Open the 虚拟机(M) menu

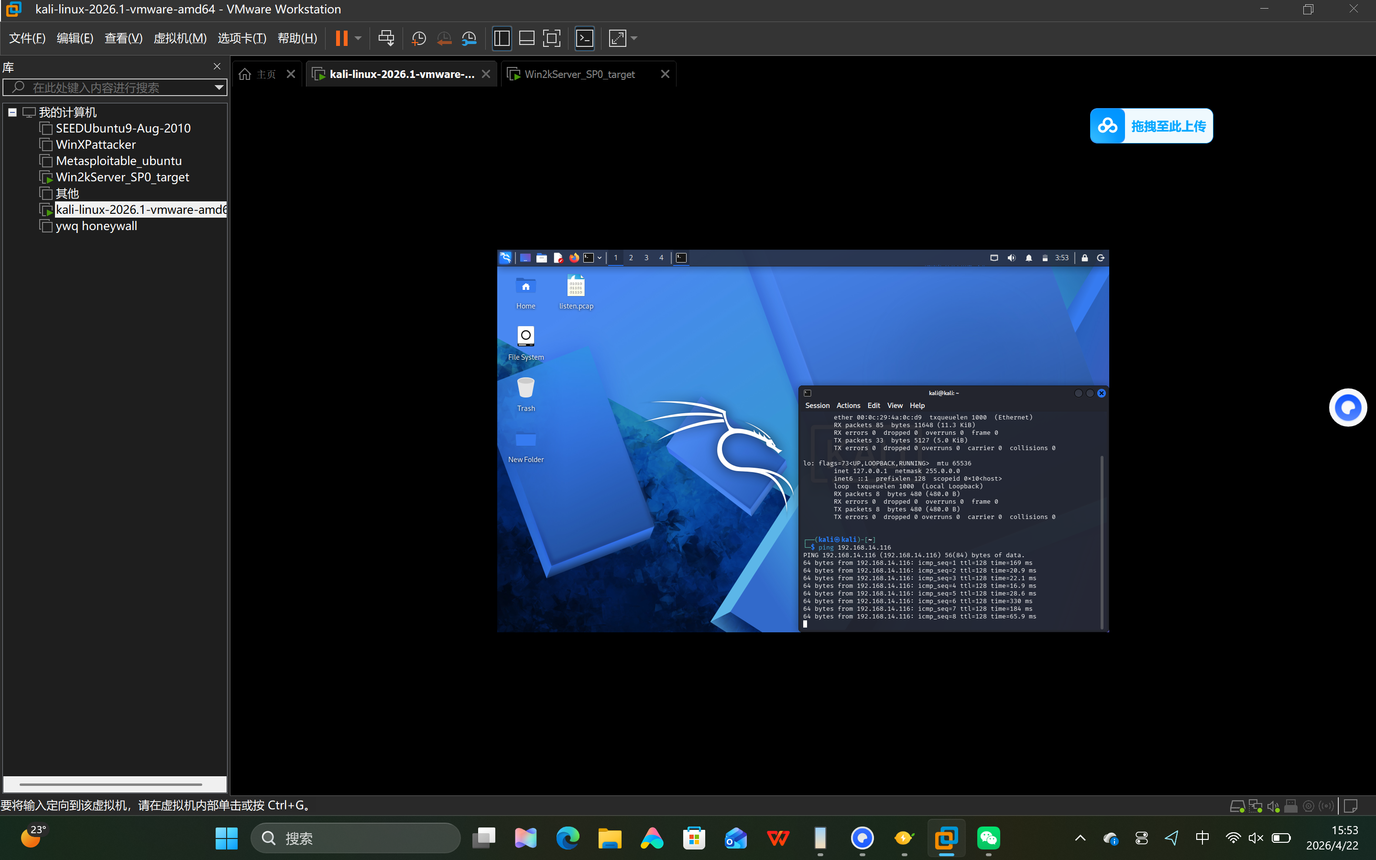coord(180,38)
